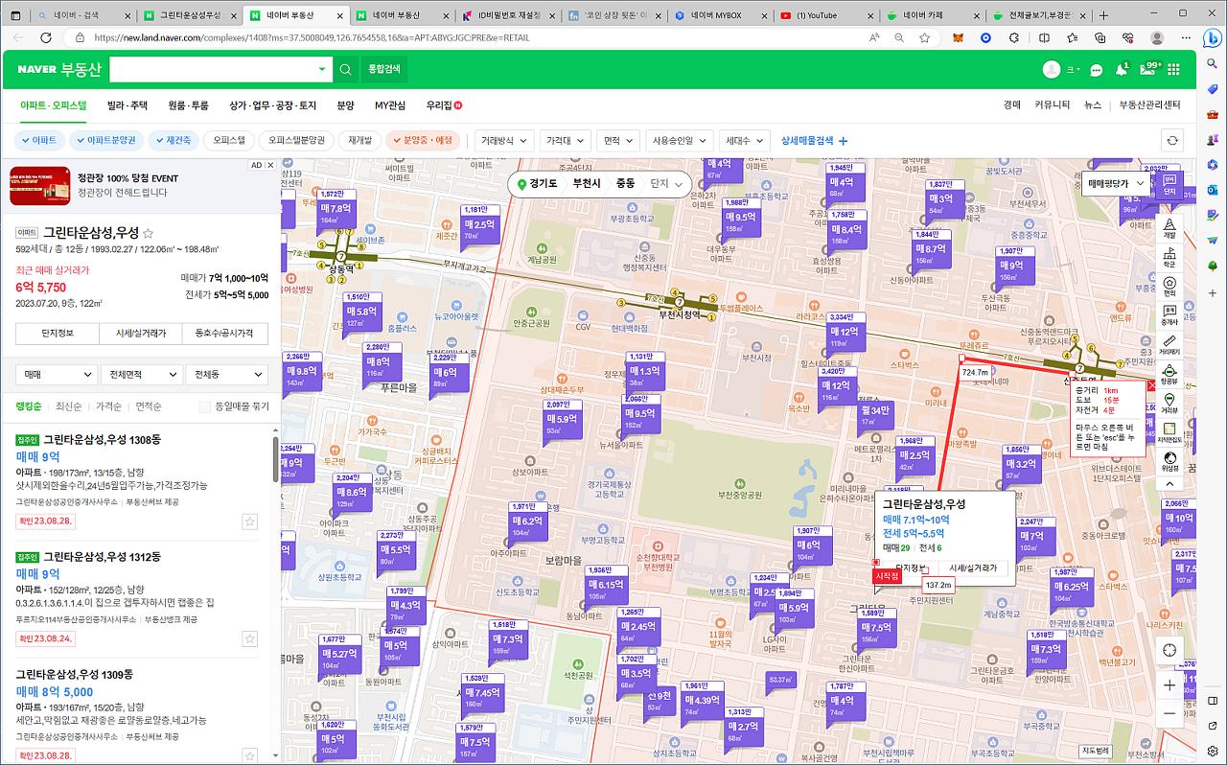This screenshot has width=1227, height=765.
Task: Click the 단지 complex marker toggle icon
Action: pyautogui.click(x=1169, y=184)
